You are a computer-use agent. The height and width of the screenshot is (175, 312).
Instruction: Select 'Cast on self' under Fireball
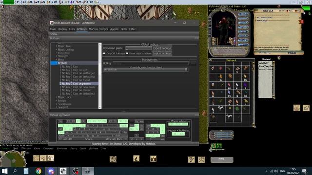tap(74, 70)
